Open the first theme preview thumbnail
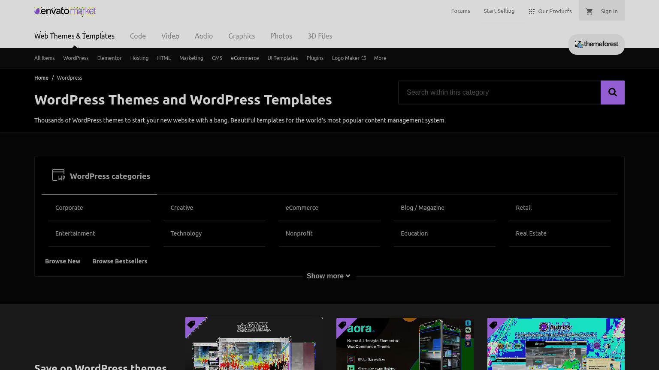 tap(254, 343)
